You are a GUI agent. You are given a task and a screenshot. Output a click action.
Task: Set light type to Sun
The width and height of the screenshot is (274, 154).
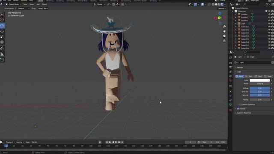(249, 77)
